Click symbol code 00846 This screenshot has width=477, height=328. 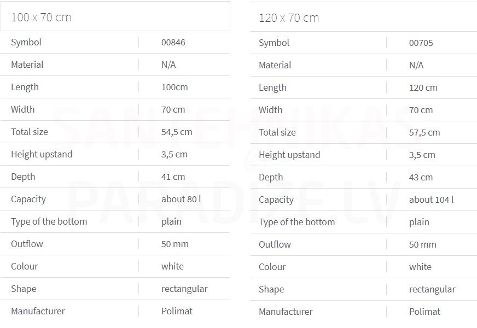coord(173,42)
